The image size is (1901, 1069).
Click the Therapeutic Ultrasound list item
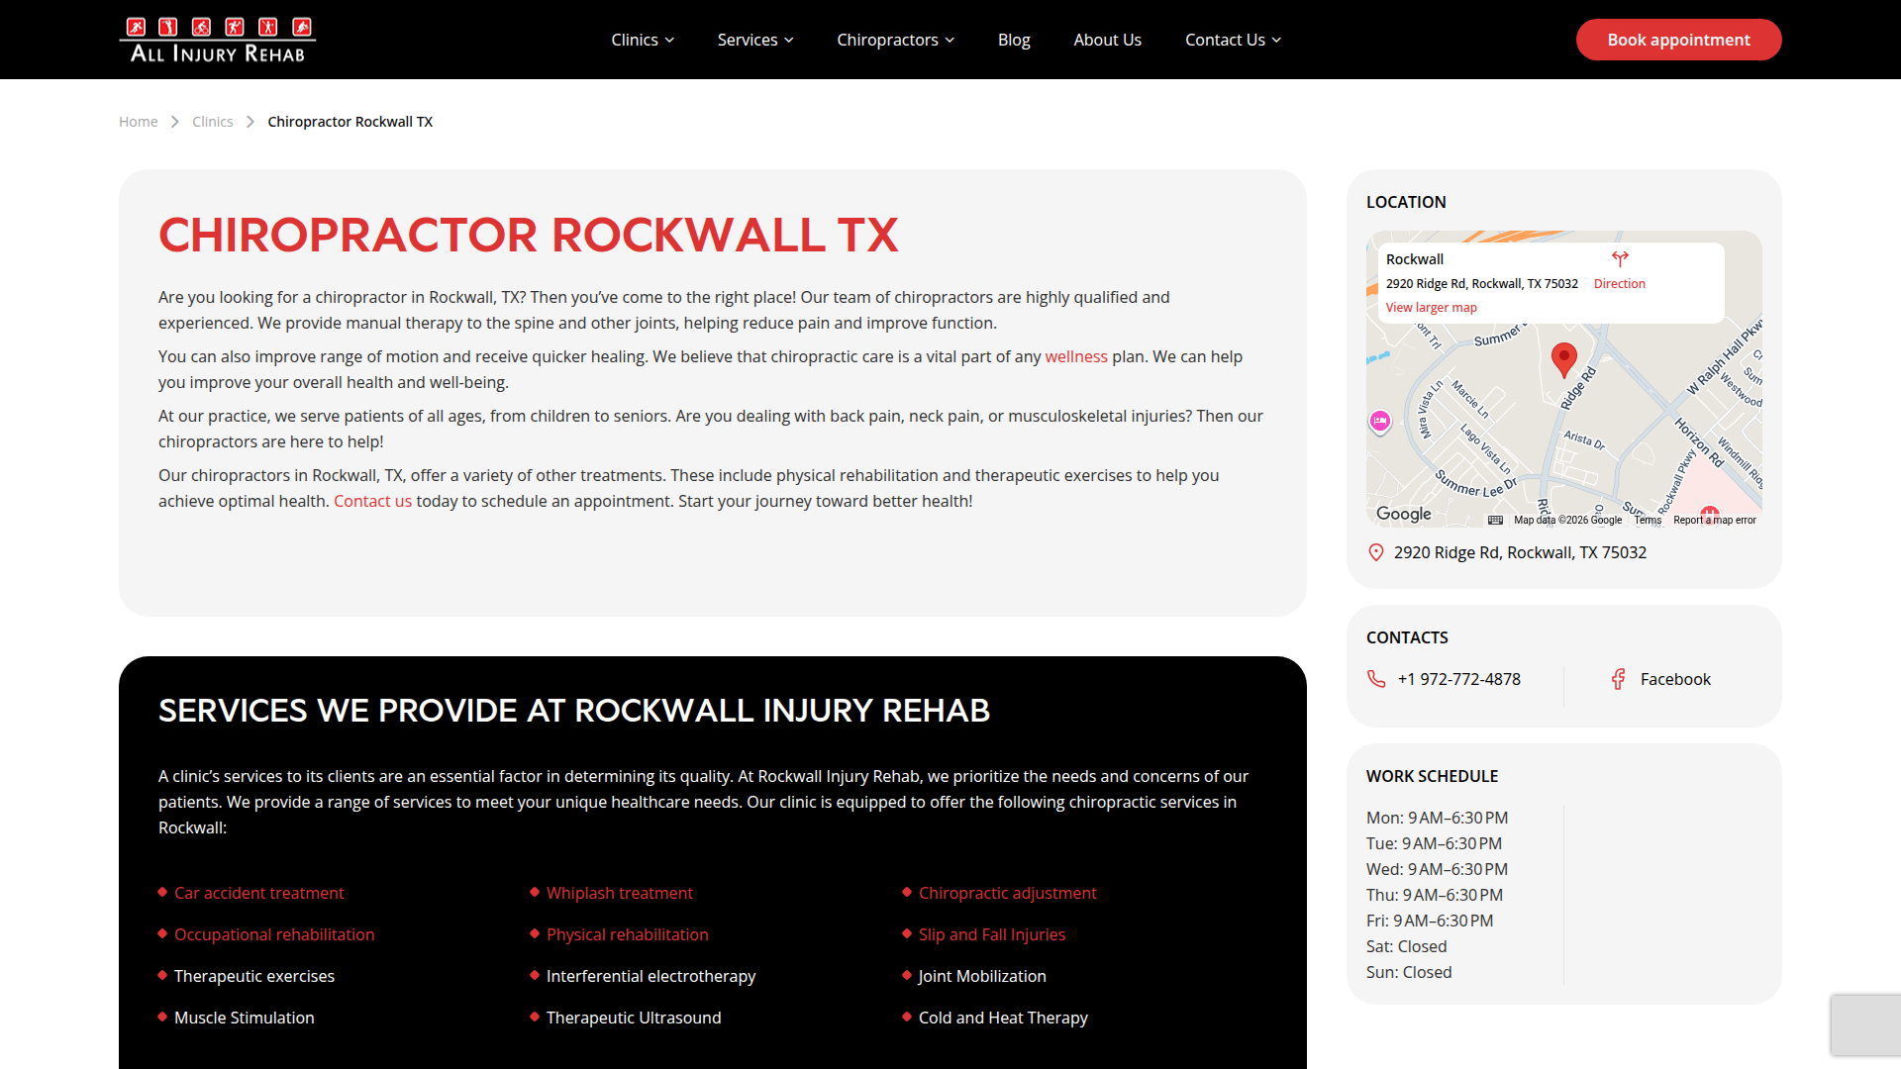click(x=634, y=1018)
